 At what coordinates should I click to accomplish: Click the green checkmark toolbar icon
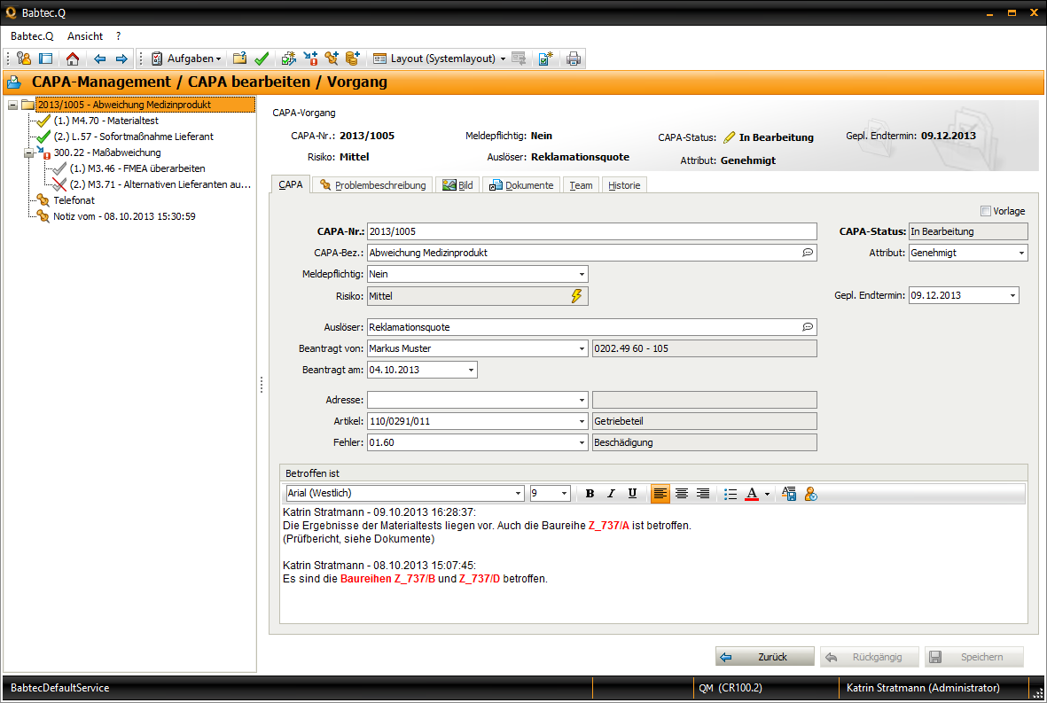click(x=262, y=59)
